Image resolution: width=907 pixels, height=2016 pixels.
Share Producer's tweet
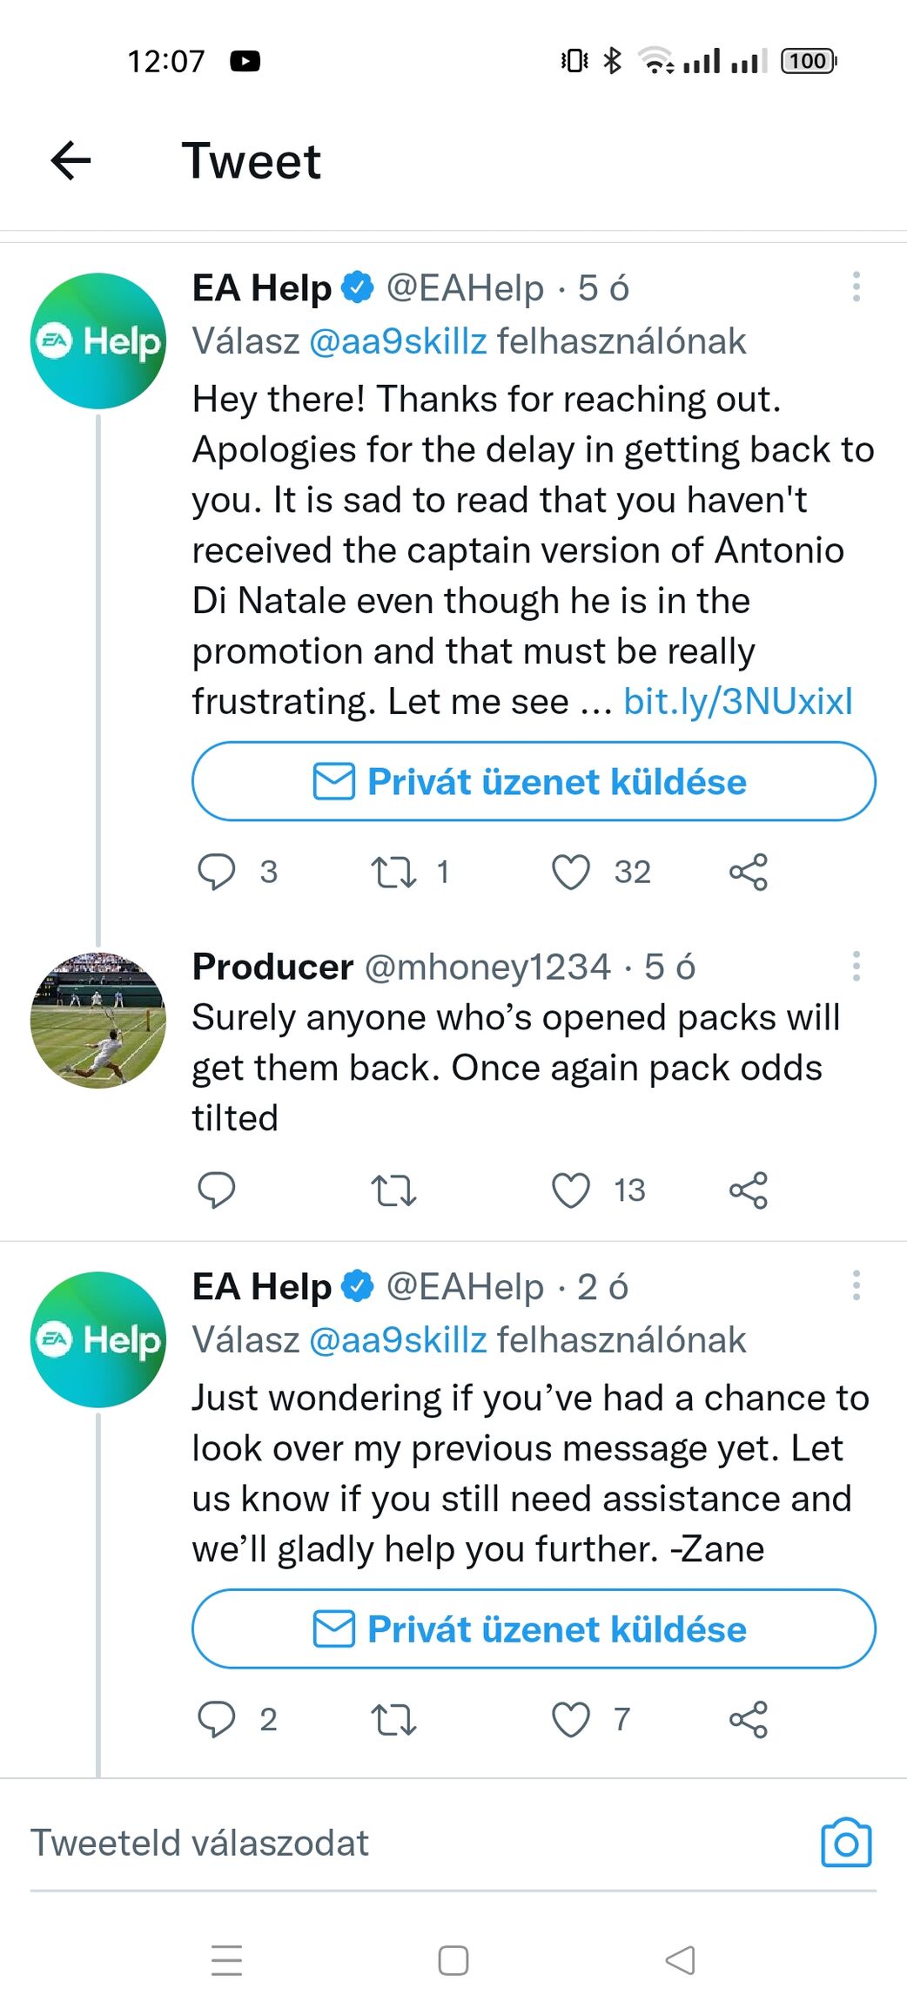(x=749, y=1190)
